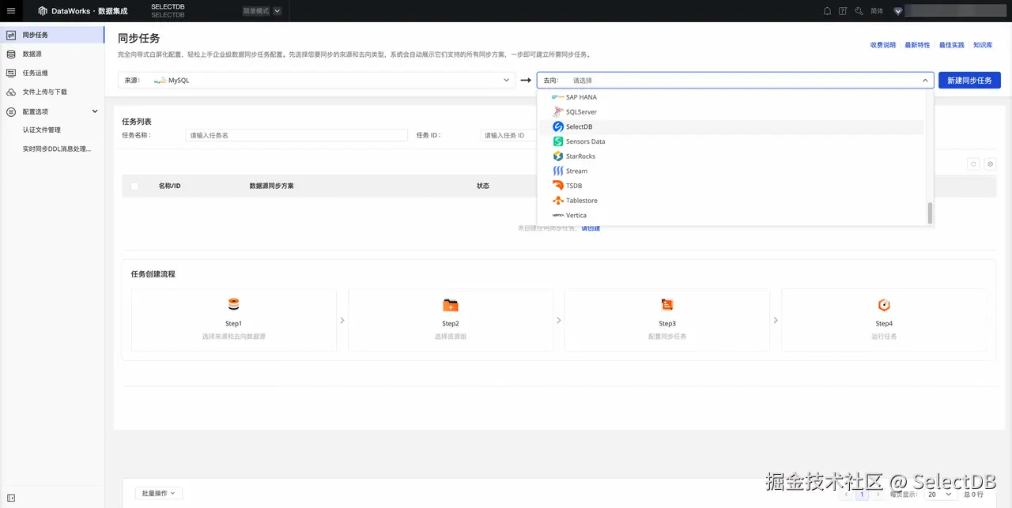The image size is (1012, 508).
Task: Open the 知识库 link
Action: click(983, 45)
